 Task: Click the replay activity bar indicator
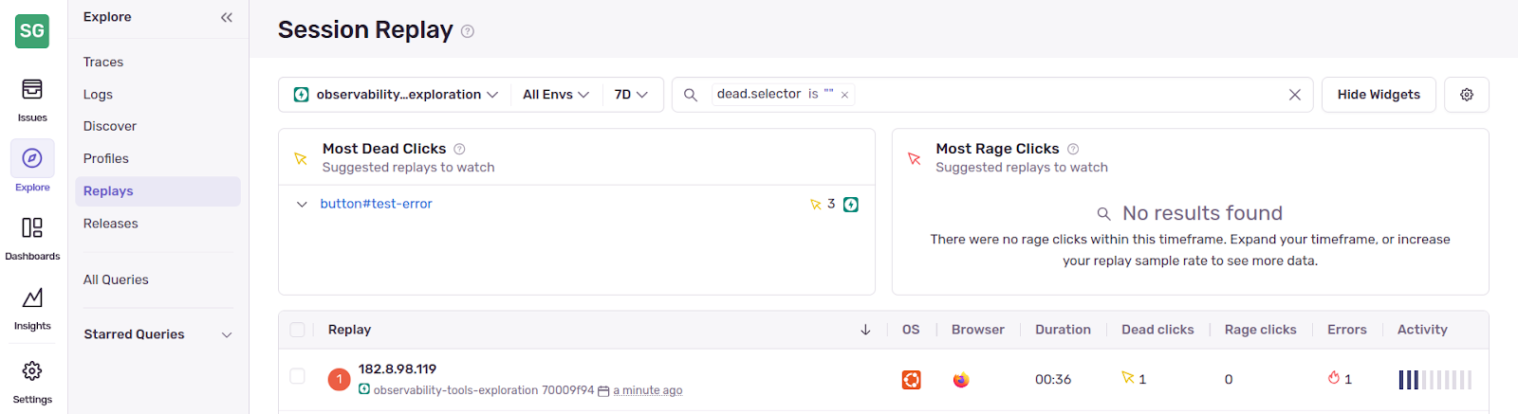point(1435,380)
